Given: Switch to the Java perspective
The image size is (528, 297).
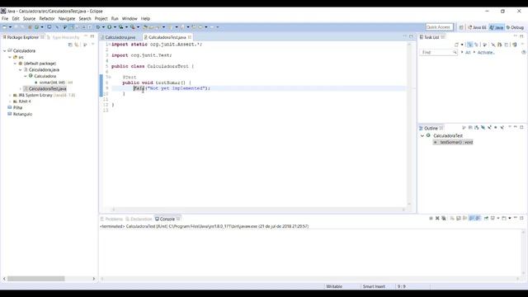Looking at the screenshot, I should (x=497, y=27).
